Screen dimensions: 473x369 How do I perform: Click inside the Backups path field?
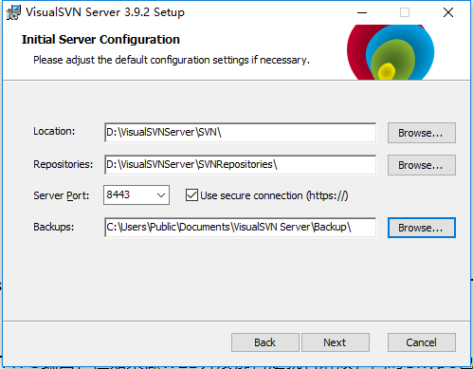coord(240,228)
